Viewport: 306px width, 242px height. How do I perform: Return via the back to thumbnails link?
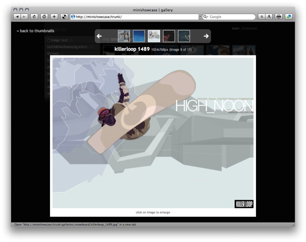pos(35,31)
